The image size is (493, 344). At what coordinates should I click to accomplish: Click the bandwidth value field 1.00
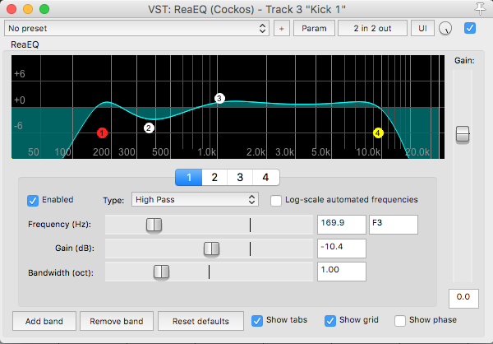tap(342, 272)
